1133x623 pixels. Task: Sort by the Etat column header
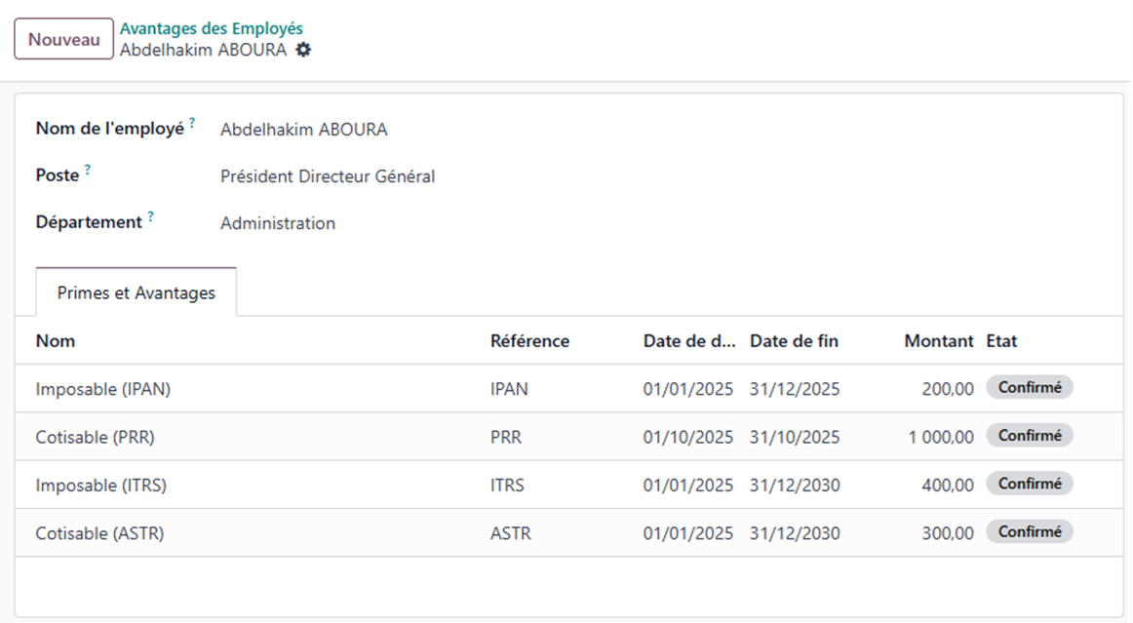point(1001,341)
